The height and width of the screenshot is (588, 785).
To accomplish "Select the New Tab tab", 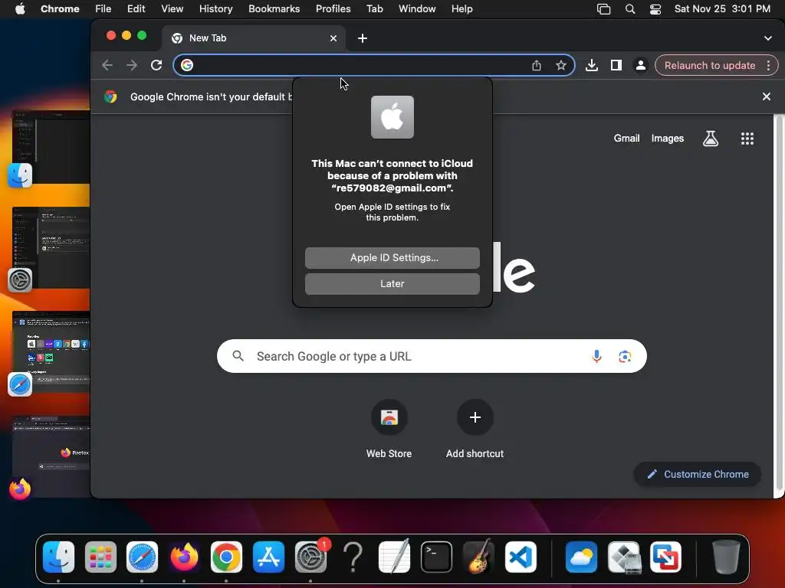I will [253, 38].
